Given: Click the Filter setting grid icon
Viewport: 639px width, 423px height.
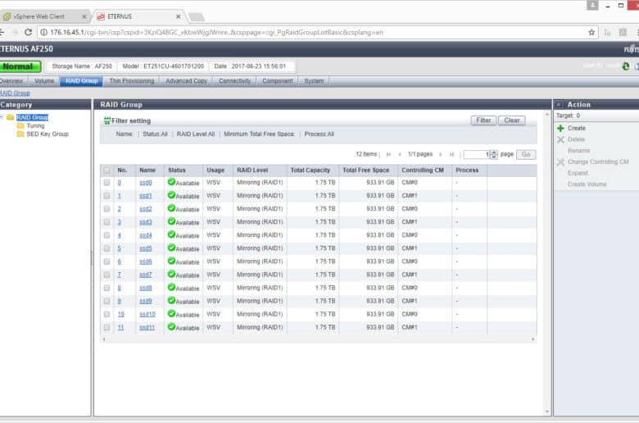Looking at the screenshot, I should (x=107, y=121).
